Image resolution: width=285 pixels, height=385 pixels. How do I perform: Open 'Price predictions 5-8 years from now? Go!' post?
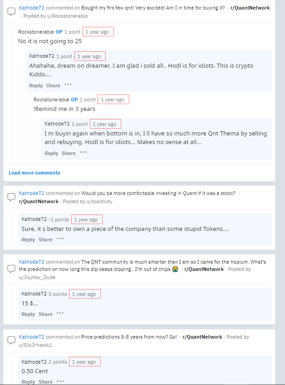click(129, 337)
